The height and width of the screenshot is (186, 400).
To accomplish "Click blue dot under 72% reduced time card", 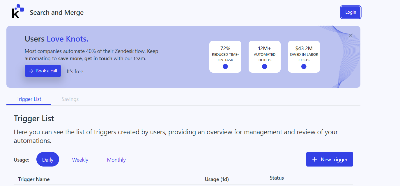I will pos(225,67).
